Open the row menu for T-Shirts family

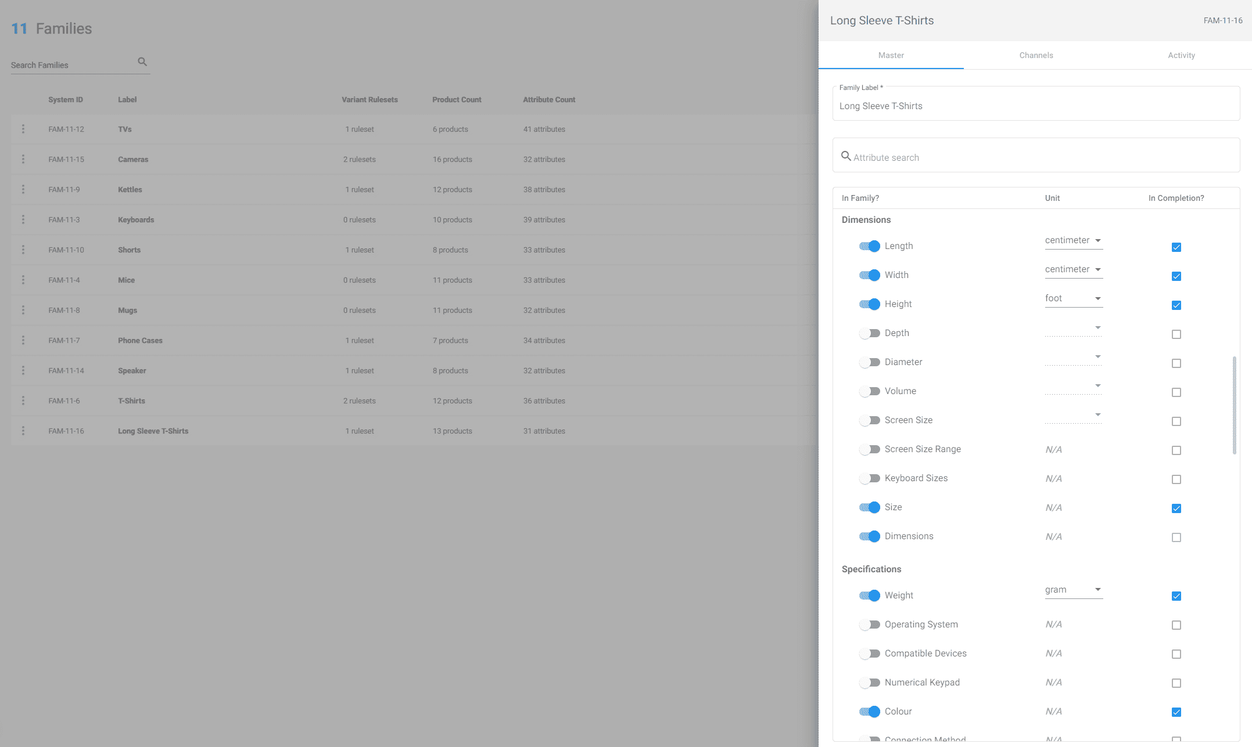pos(23,400)
